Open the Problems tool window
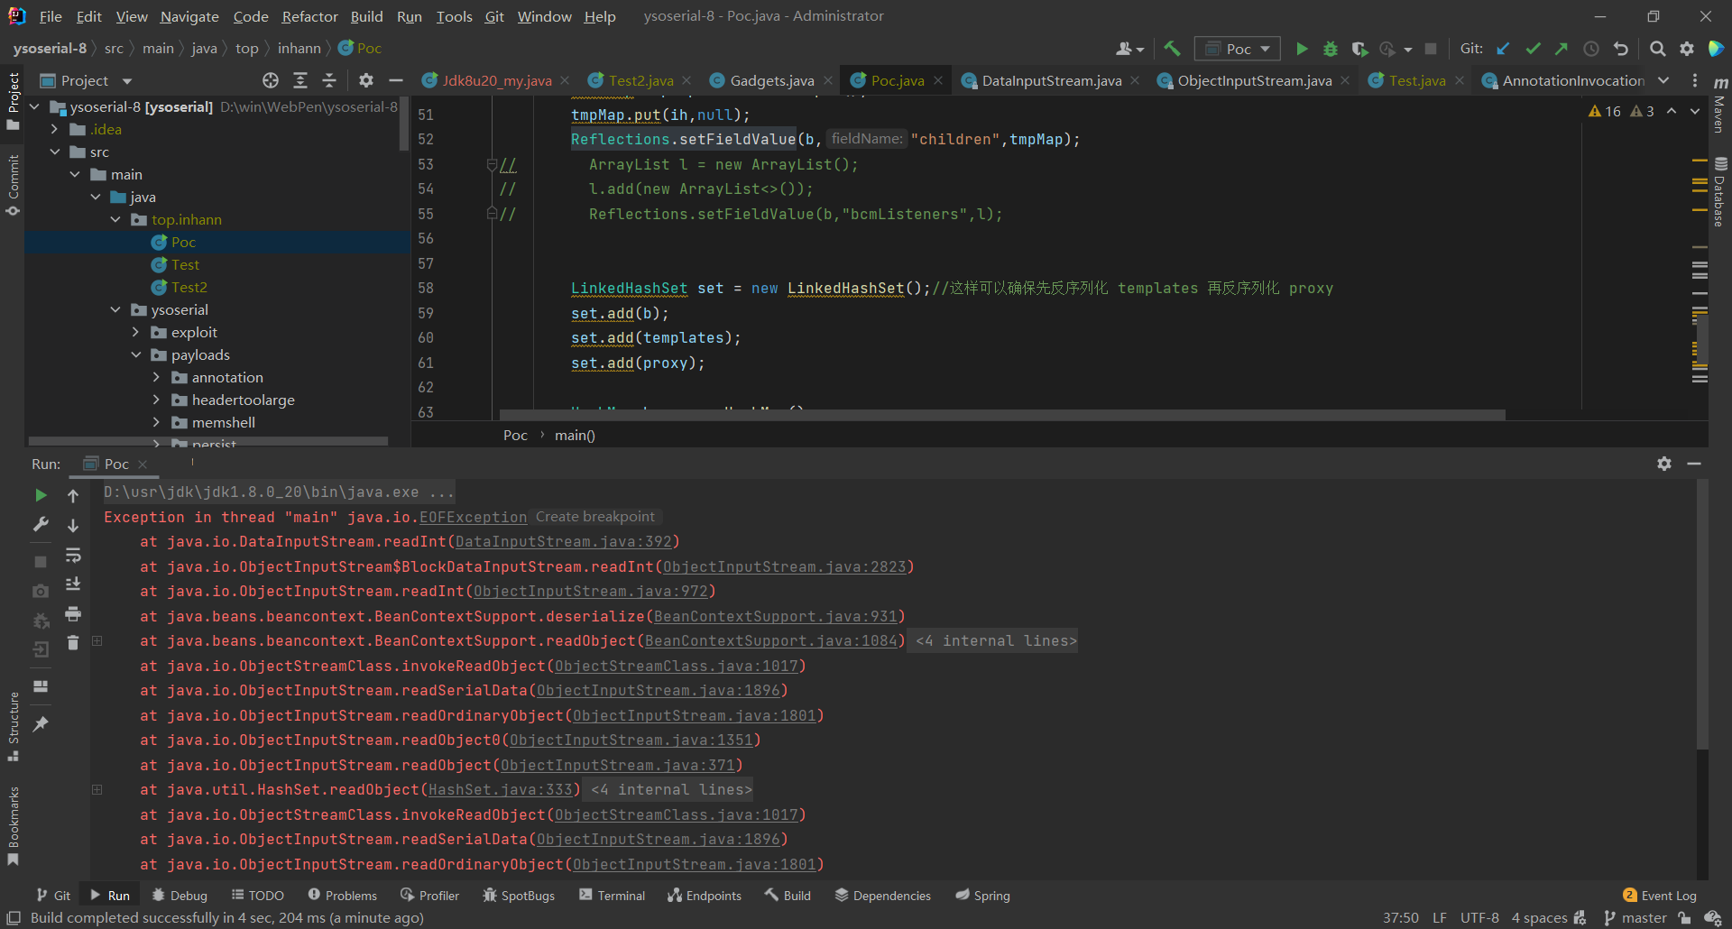The height and width of the screenshot is (929, 1732). 342,896
